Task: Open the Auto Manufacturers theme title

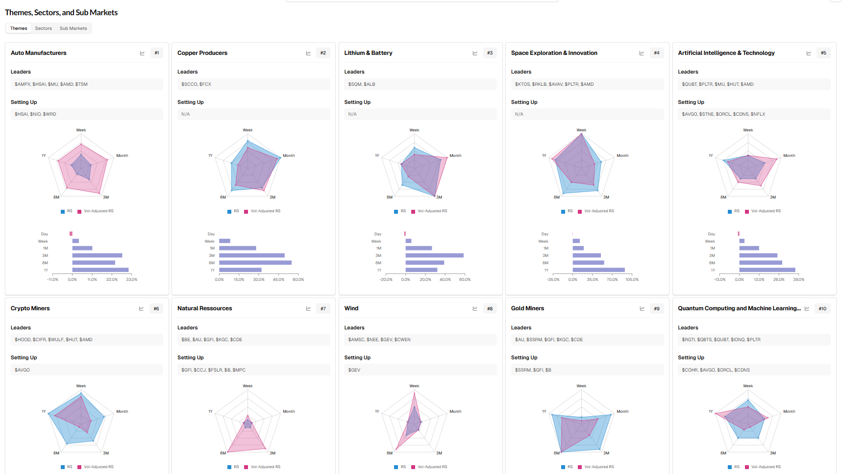Action: tap(39, 53)
